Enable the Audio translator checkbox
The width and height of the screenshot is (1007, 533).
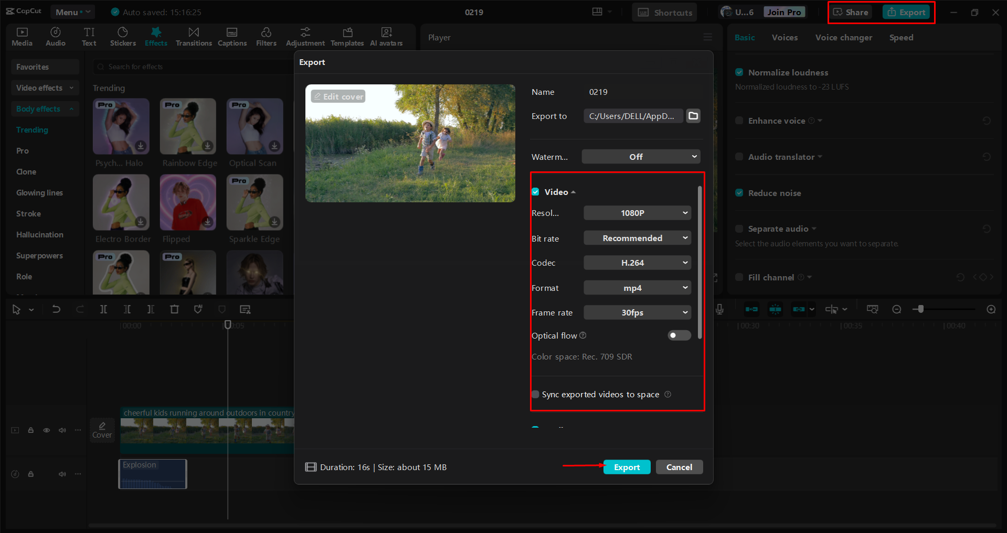[739, 157]
